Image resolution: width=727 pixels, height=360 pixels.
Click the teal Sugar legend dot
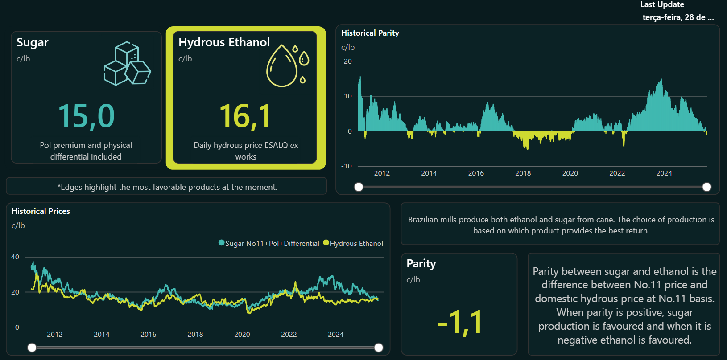221,243
